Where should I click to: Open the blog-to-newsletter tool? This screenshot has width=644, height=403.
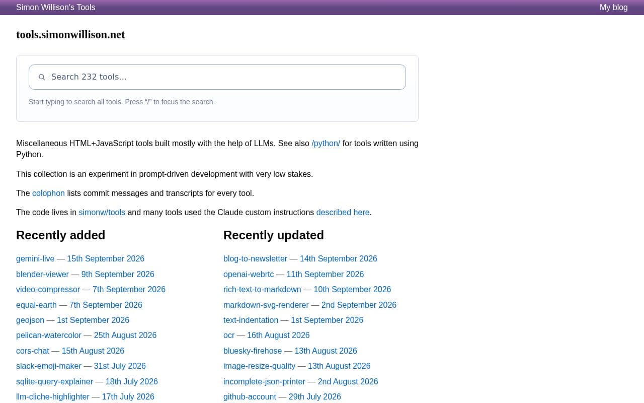pos(255,258)
